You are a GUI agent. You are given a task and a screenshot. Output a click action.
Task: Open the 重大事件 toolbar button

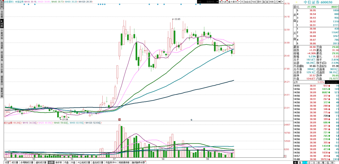click(232, 2)
